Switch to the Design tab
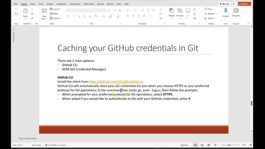This screenshot has width=265, height=149. [x=50, y=4]
